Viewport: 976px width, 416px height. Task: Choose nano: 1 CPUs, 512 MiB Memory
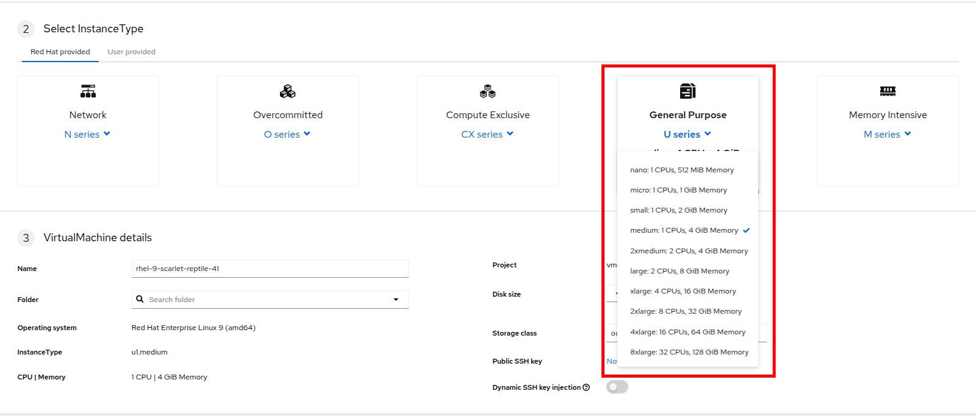tap(681, 170)
